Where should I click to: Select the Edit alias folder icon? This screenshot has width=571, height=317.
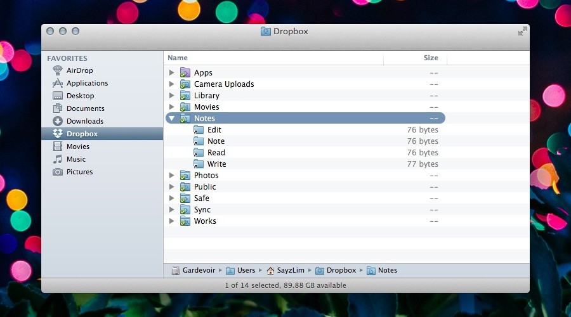coord(199,130)
